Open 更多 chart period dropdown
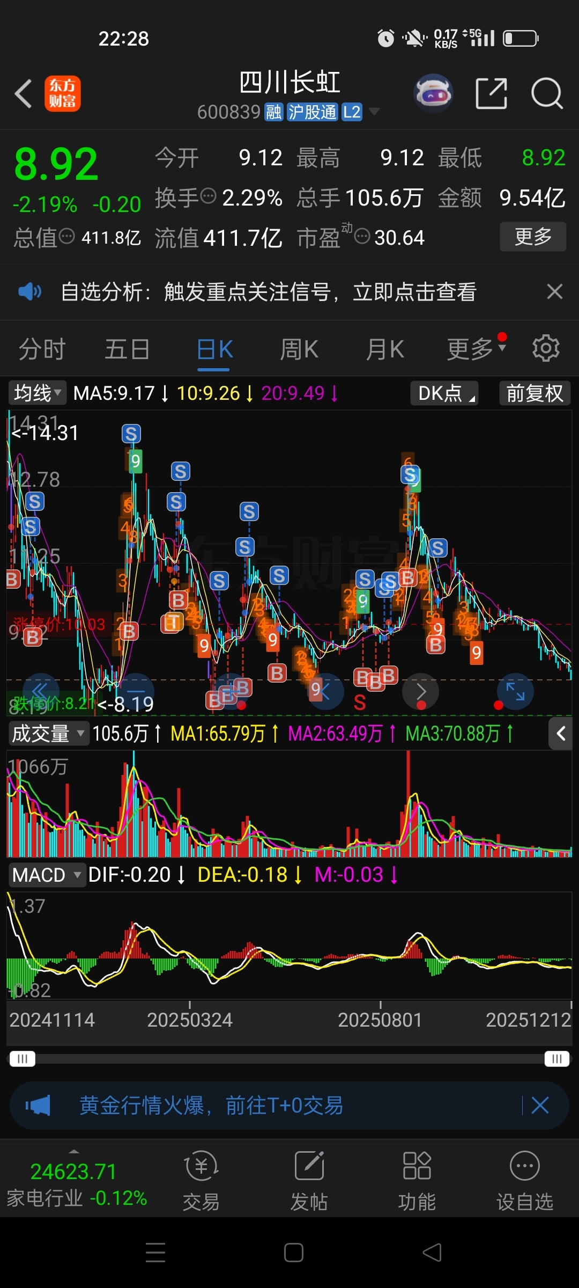The width and height of the screenshot is (579, 1288). (x=477, y=350)
